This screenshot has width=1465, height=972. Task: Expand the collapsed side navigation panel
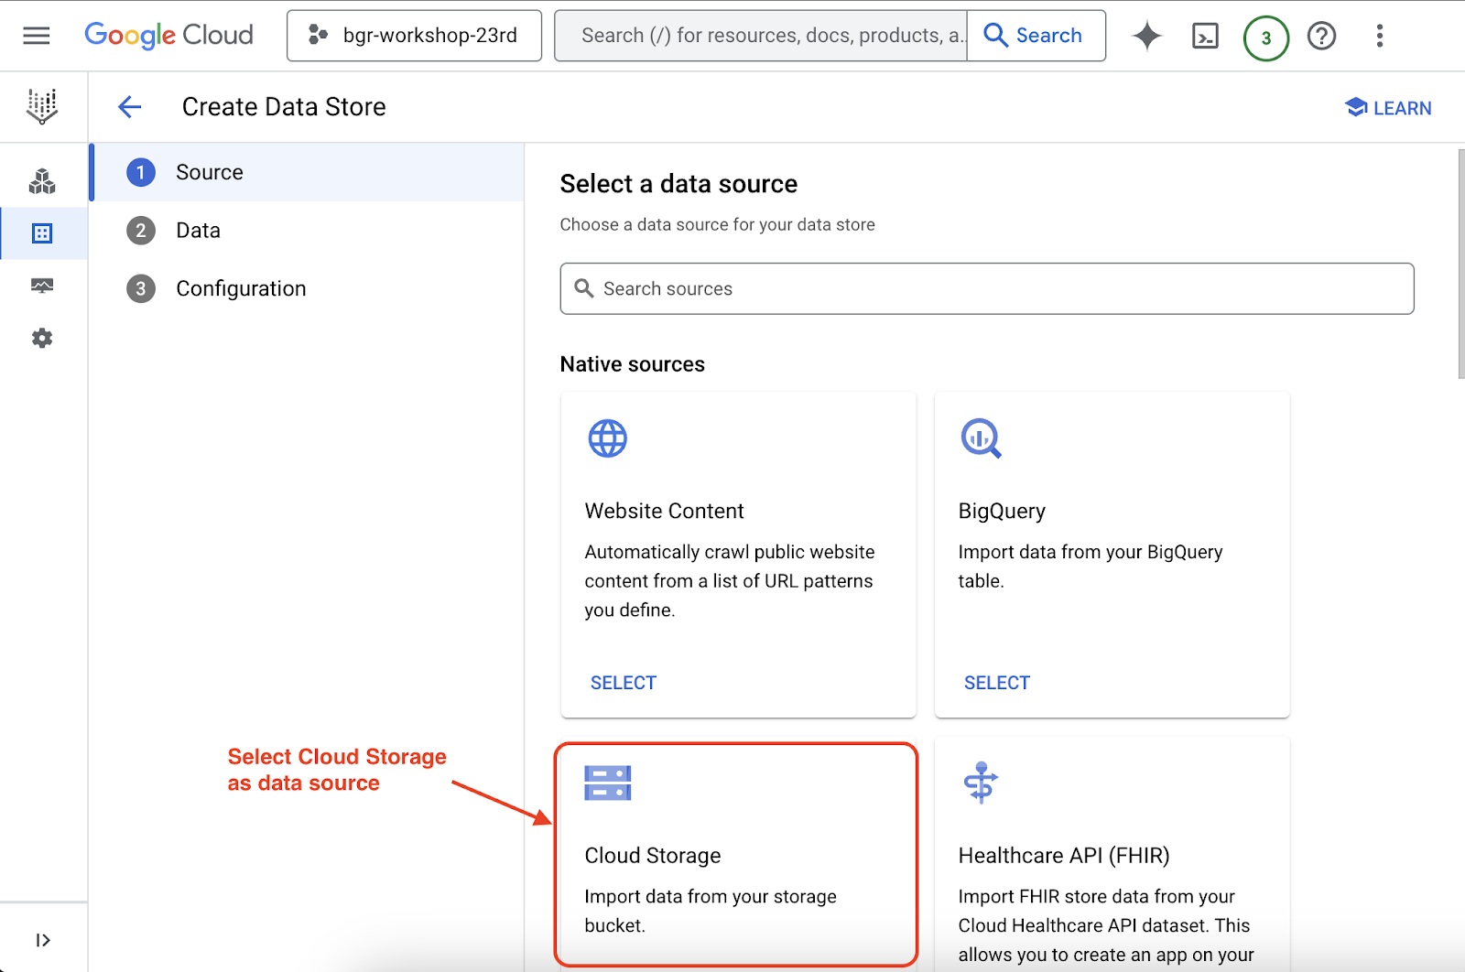42,940
